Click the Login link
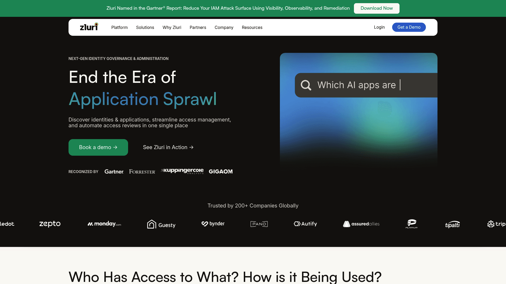 (x=379, y=27)
